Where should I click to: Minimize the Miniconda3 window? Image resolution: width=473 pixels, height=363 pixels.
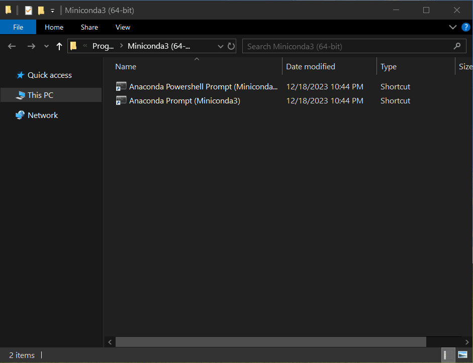(x=396, y=10)
